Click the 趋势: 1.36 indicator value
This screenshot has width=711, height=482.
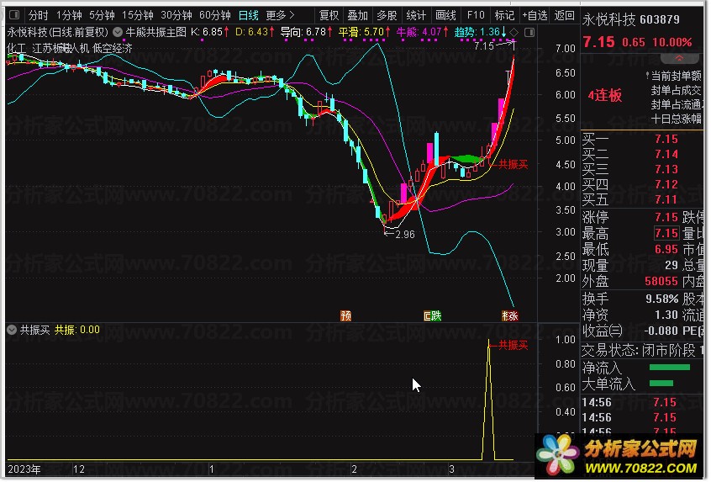(x=480, y=32)
